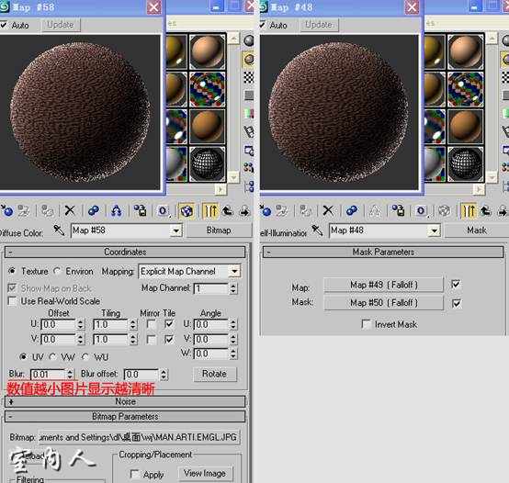Expand the Noise rollout
This screenshot has width=509, height=483.
(125, 401)
